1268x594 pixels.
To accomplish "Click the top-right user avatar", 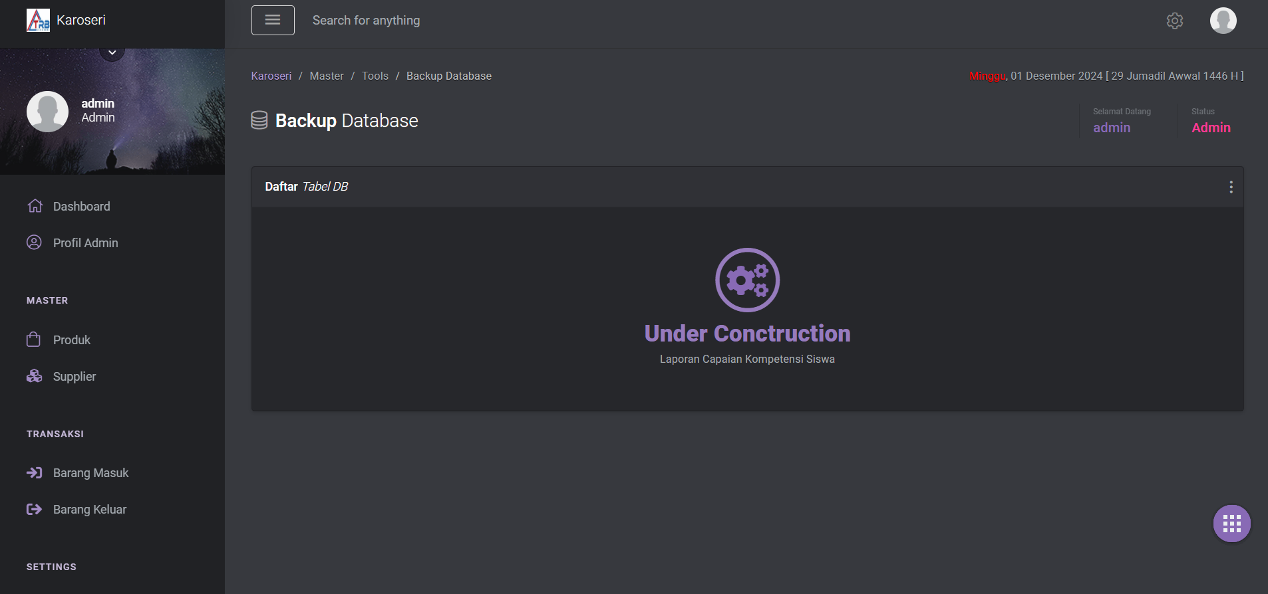I will point(1223,21).
